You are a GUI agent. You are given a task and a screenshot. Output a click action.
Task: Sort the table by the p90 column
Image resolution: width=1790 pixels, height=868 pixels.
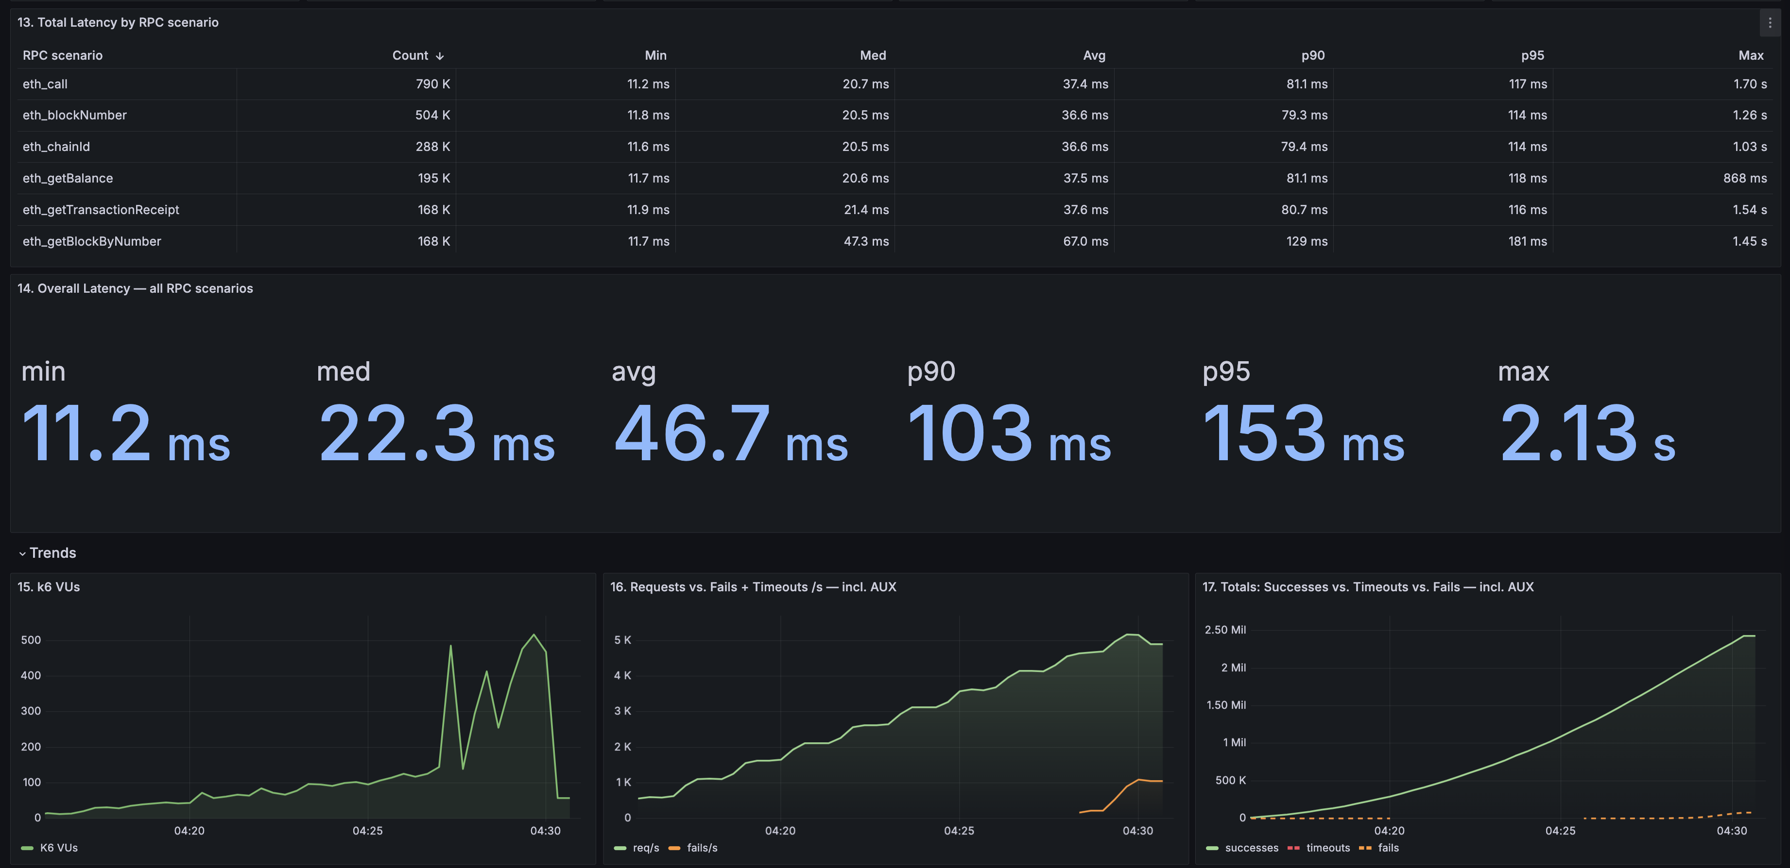tap(1313, 55)
